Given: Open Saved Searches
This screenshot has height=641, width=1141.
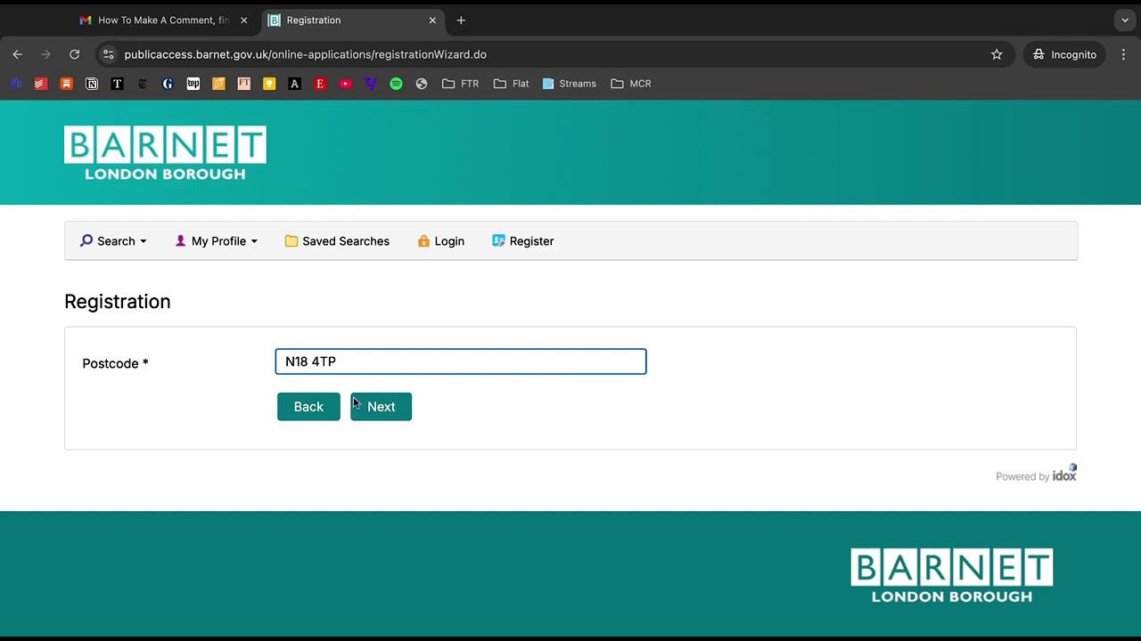Looking at the screenshot, I should [337, 241].
